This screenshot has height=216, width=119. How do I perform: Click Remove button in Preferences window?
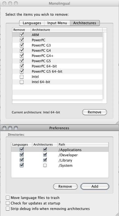[65, 186]
